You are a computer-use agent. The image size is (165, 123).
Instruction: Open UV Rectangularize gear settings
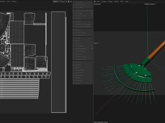click(x=92, y=49)
